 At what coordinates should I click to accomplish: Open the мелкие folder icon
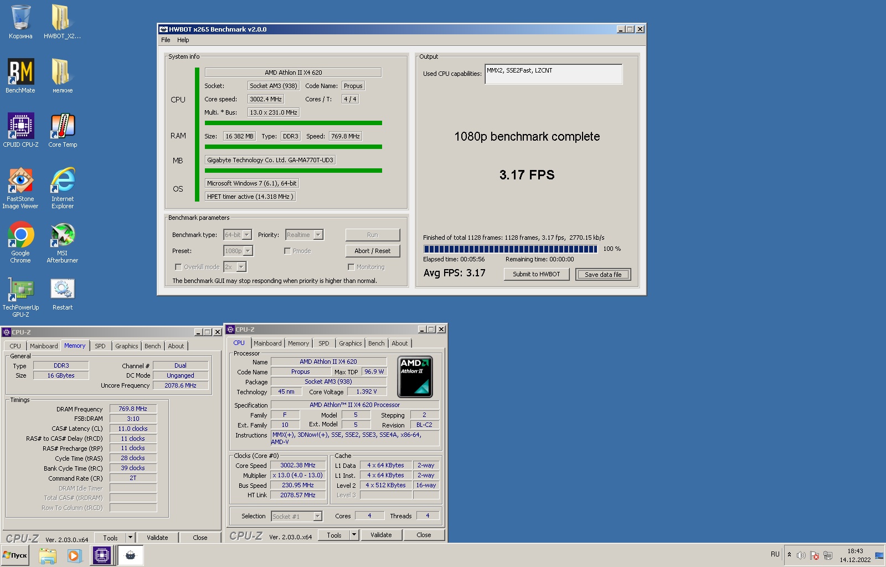(62, 76)
